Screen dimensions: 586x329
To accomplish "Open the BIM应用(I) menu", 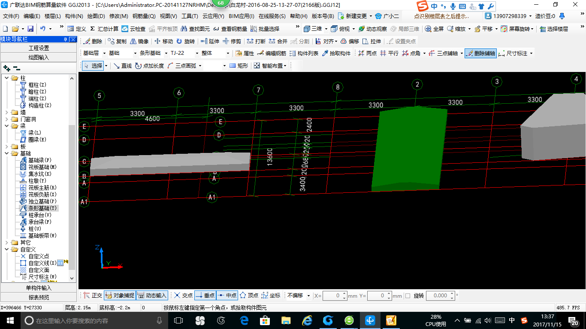I will coord(241,16).
